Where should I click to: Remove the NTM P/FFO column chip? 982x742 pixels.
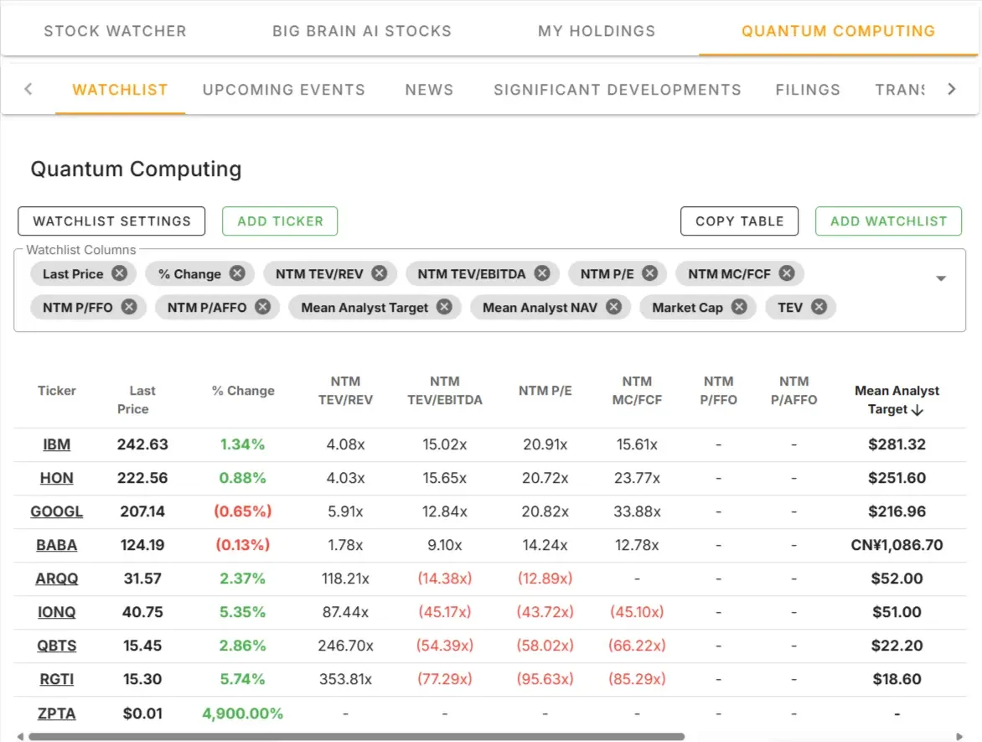(129, 307)
